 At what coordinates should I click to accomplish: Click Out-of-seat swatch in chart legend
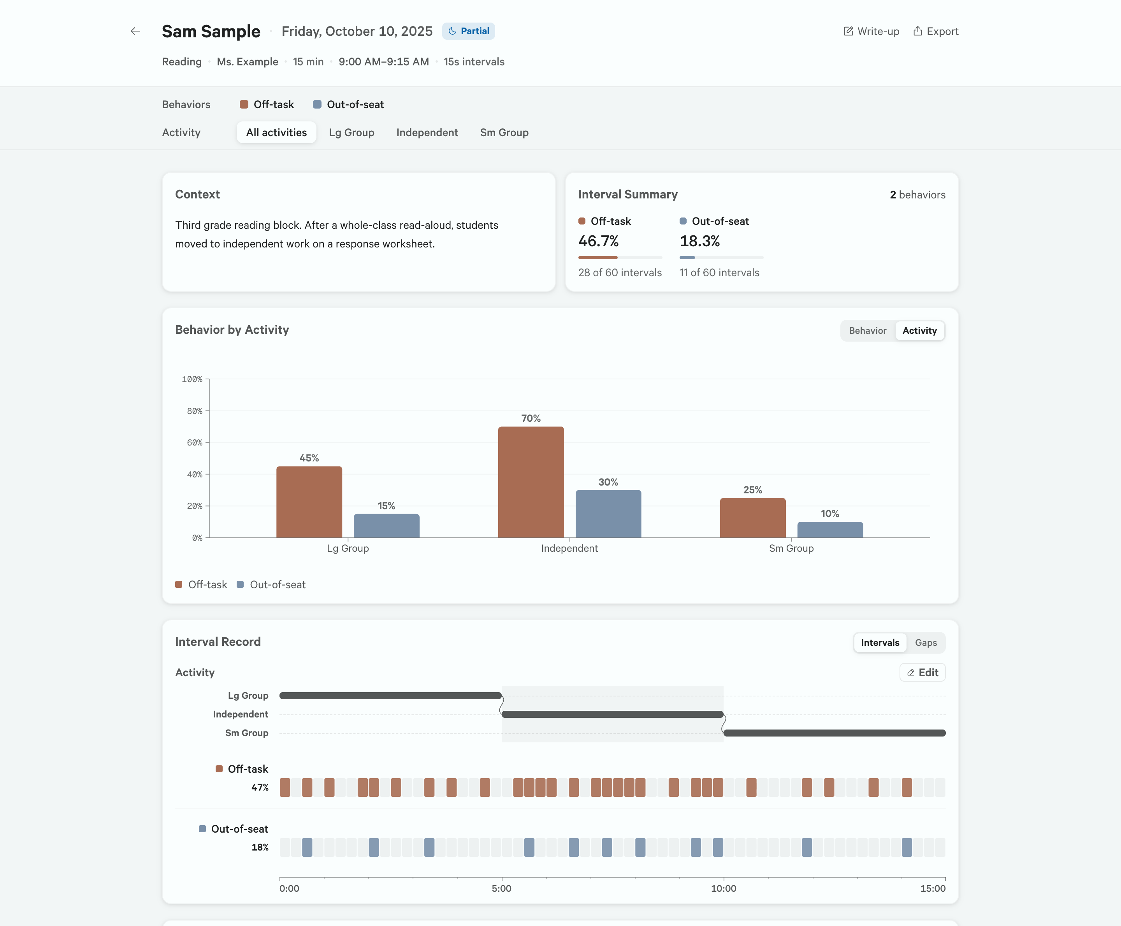coord(240,585)
